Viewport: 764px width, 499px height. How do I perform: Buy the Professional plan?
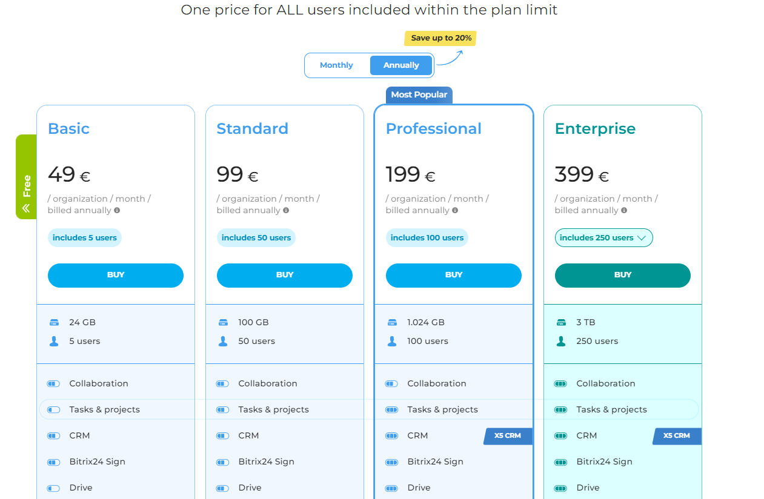(454, 275)
